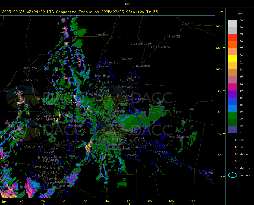Click the C_Guido map label
Image resolution: width=254 pixels, height=205 pixels.
tap(38, 99)
